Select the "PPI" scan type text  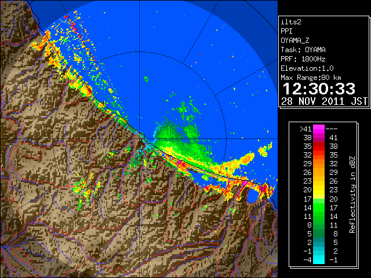(286, 31)
